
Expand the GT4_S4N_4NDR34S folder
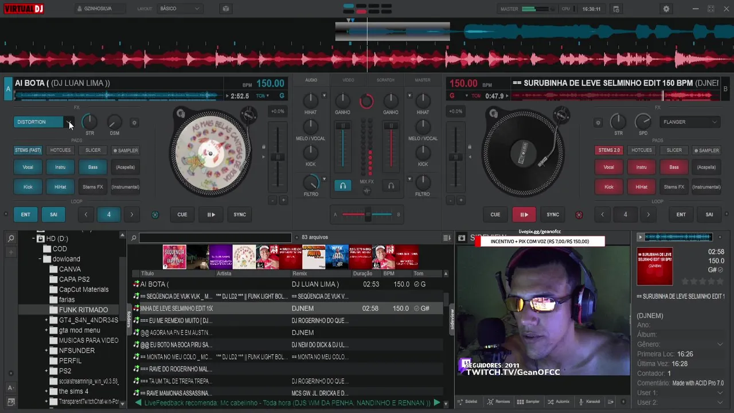coord(46,320)
